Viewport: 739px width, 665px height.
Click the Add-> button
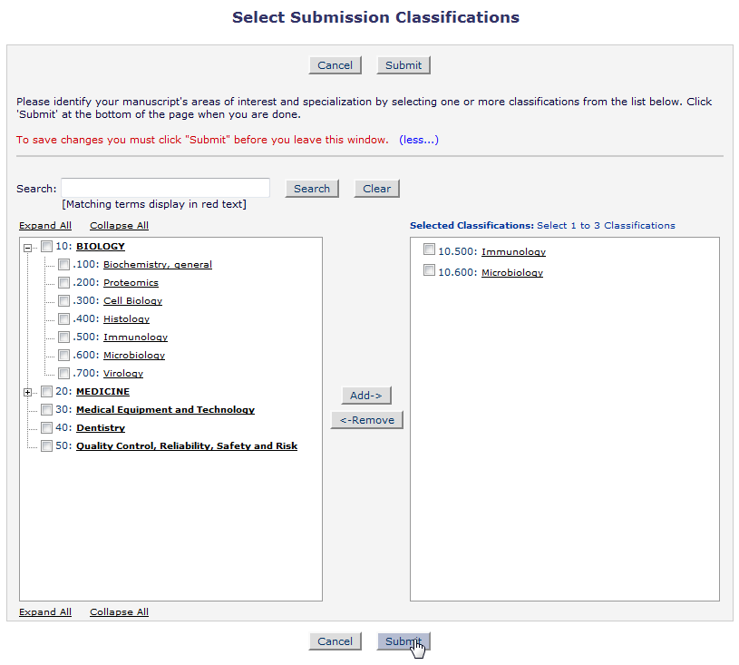pyautogui.click(x=366, y=396)
